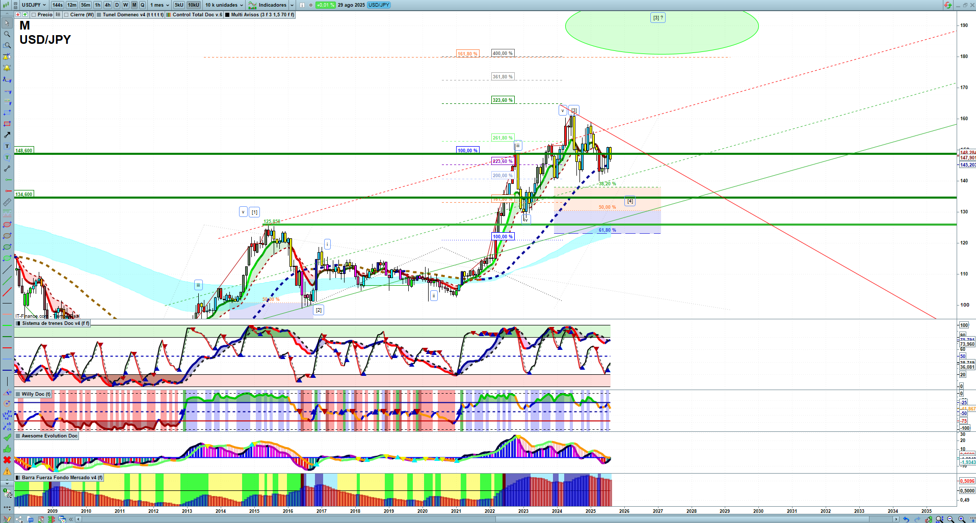Click the yellow alert bell tool
This screenshot has width=976, height=523.
pos(7,68)
